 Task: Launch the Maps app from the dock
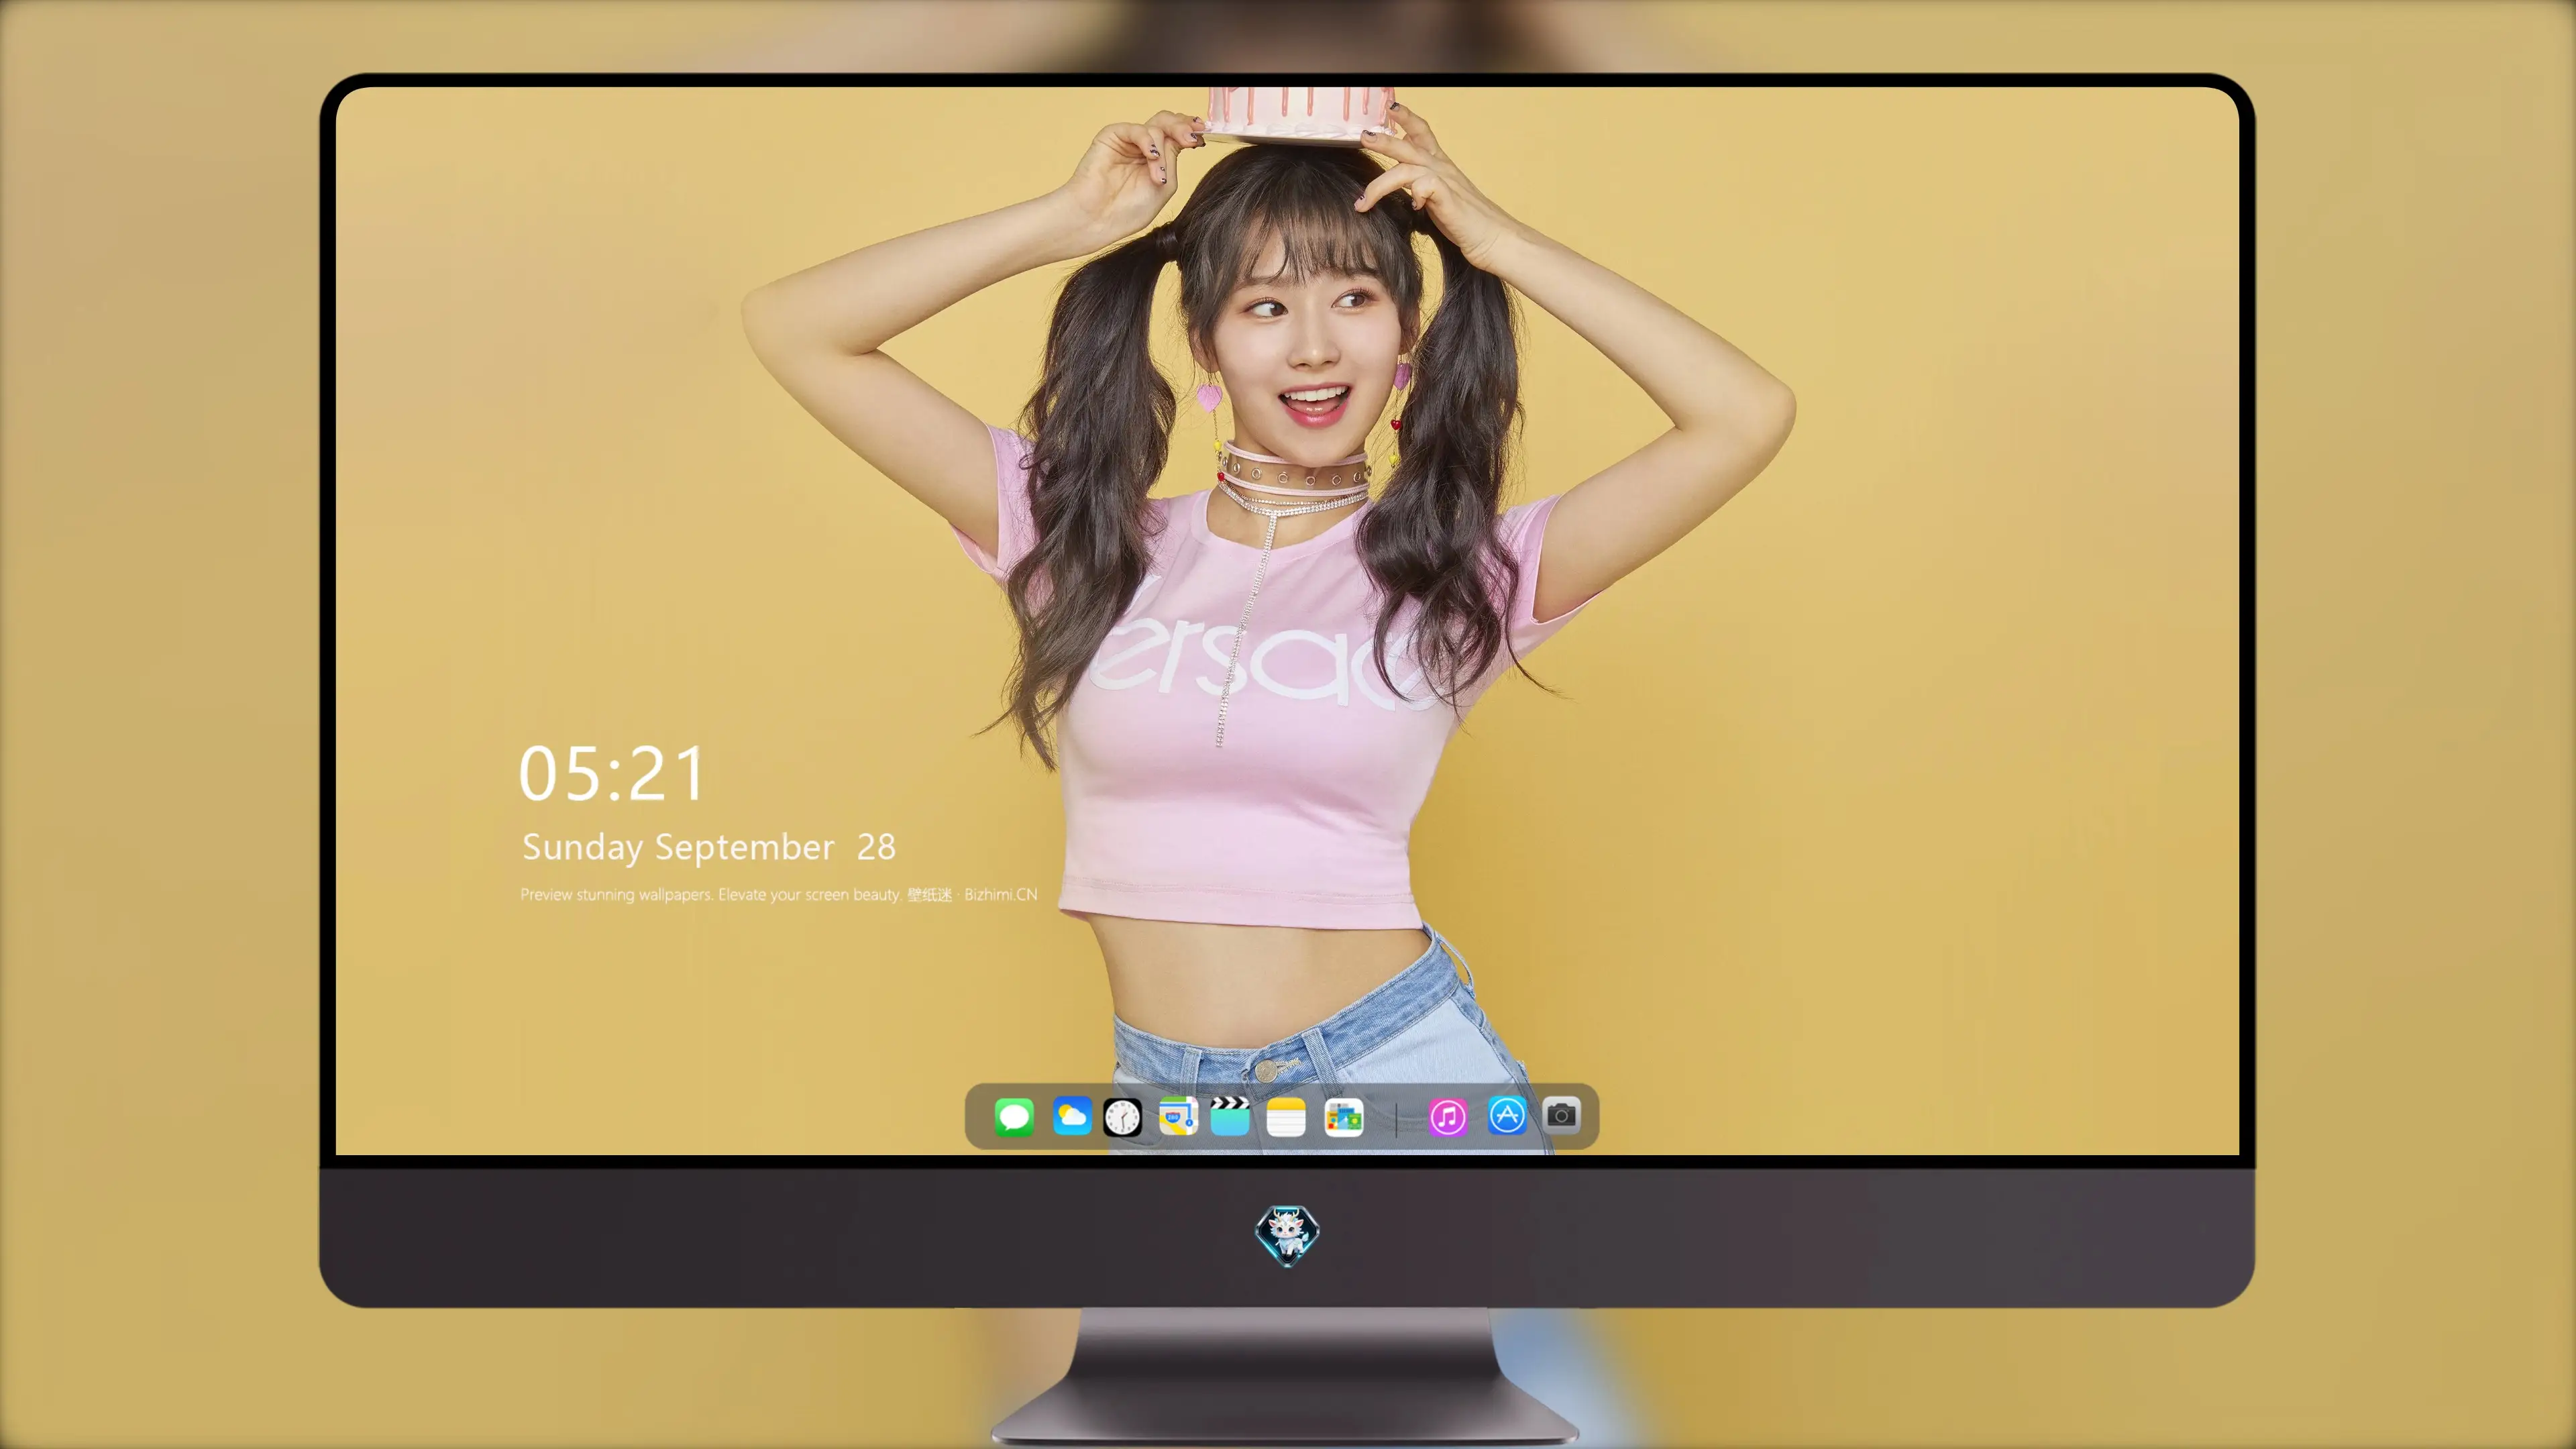[1178, 1117]
